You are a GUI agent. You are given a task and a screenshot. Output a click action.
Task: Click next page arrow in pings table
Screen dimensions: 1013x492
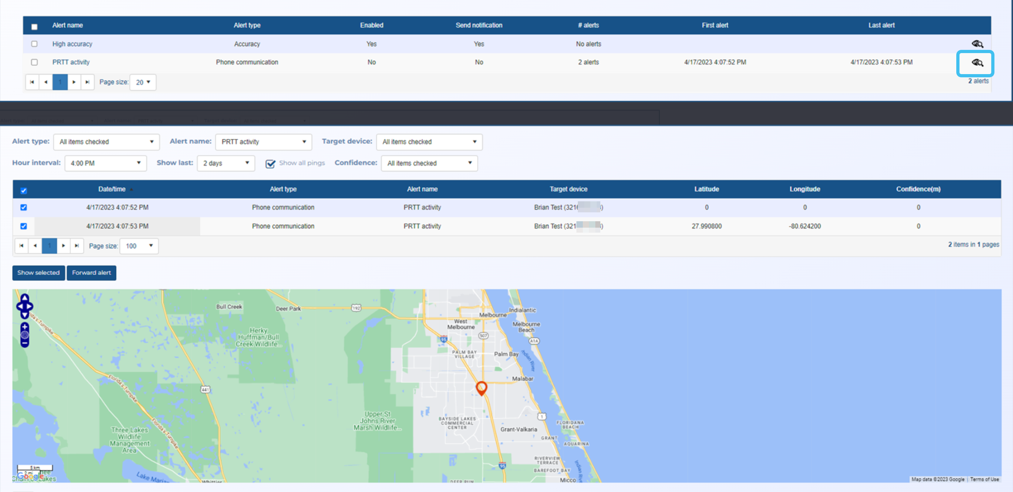(63, 246)
